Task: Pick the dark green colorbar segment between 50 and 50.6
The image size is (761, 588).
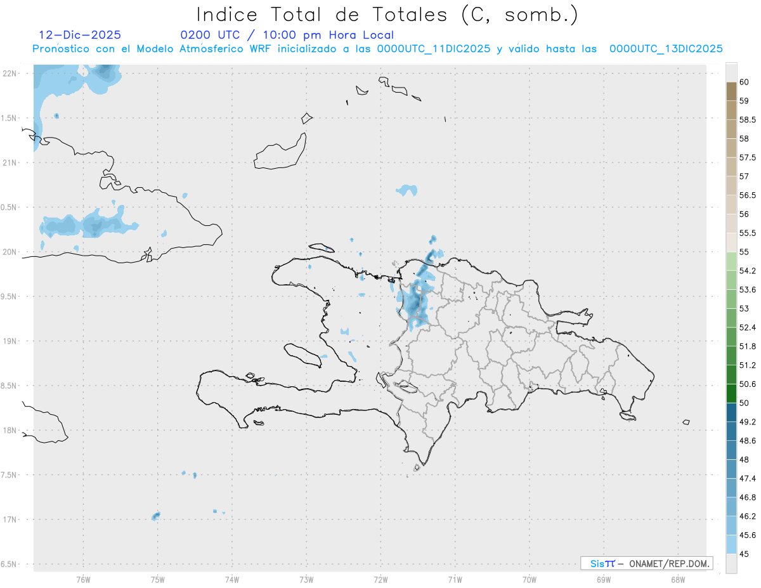Action: coord(731,393)
